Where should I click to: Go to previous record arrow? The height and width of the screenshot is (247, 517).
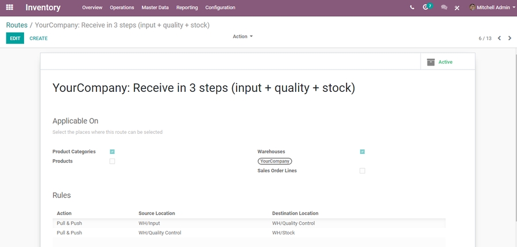coord(499,38)
